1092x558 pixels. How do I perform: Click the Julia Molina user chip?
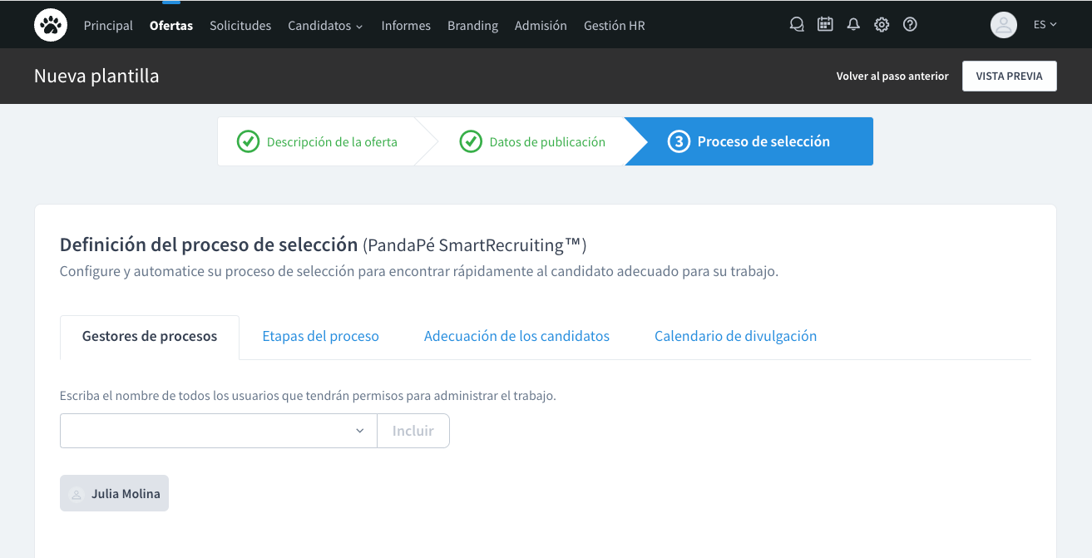coord(114,493)
